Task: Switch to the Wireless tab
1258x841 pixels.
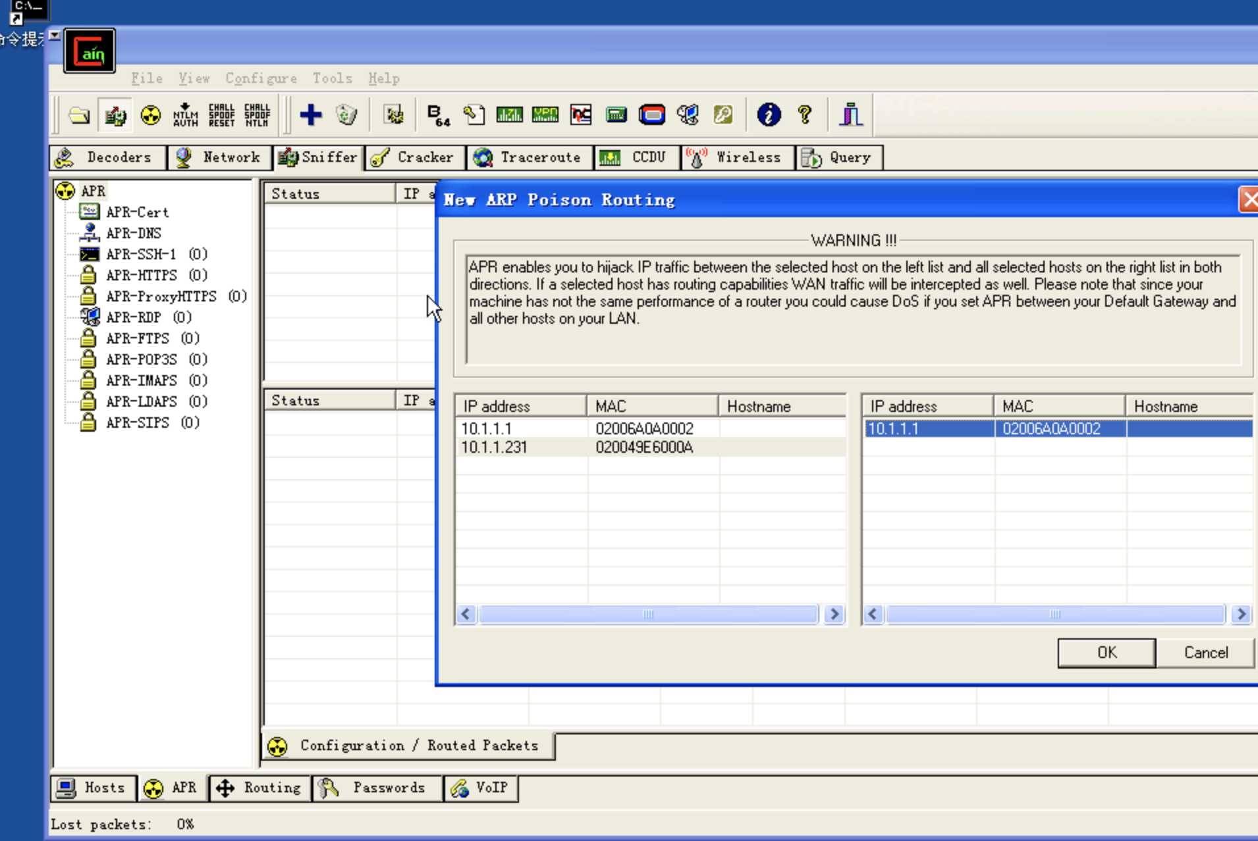Action: tap(737, 157)
